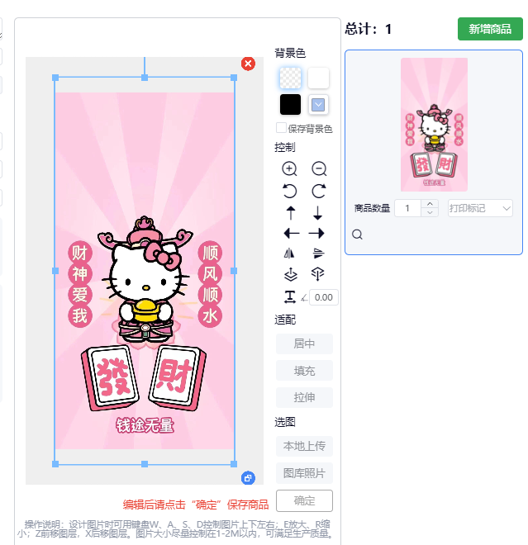This screenshot has height=545, width=528.
Task: Click the 商品数量 label
Action: (372, 208)
